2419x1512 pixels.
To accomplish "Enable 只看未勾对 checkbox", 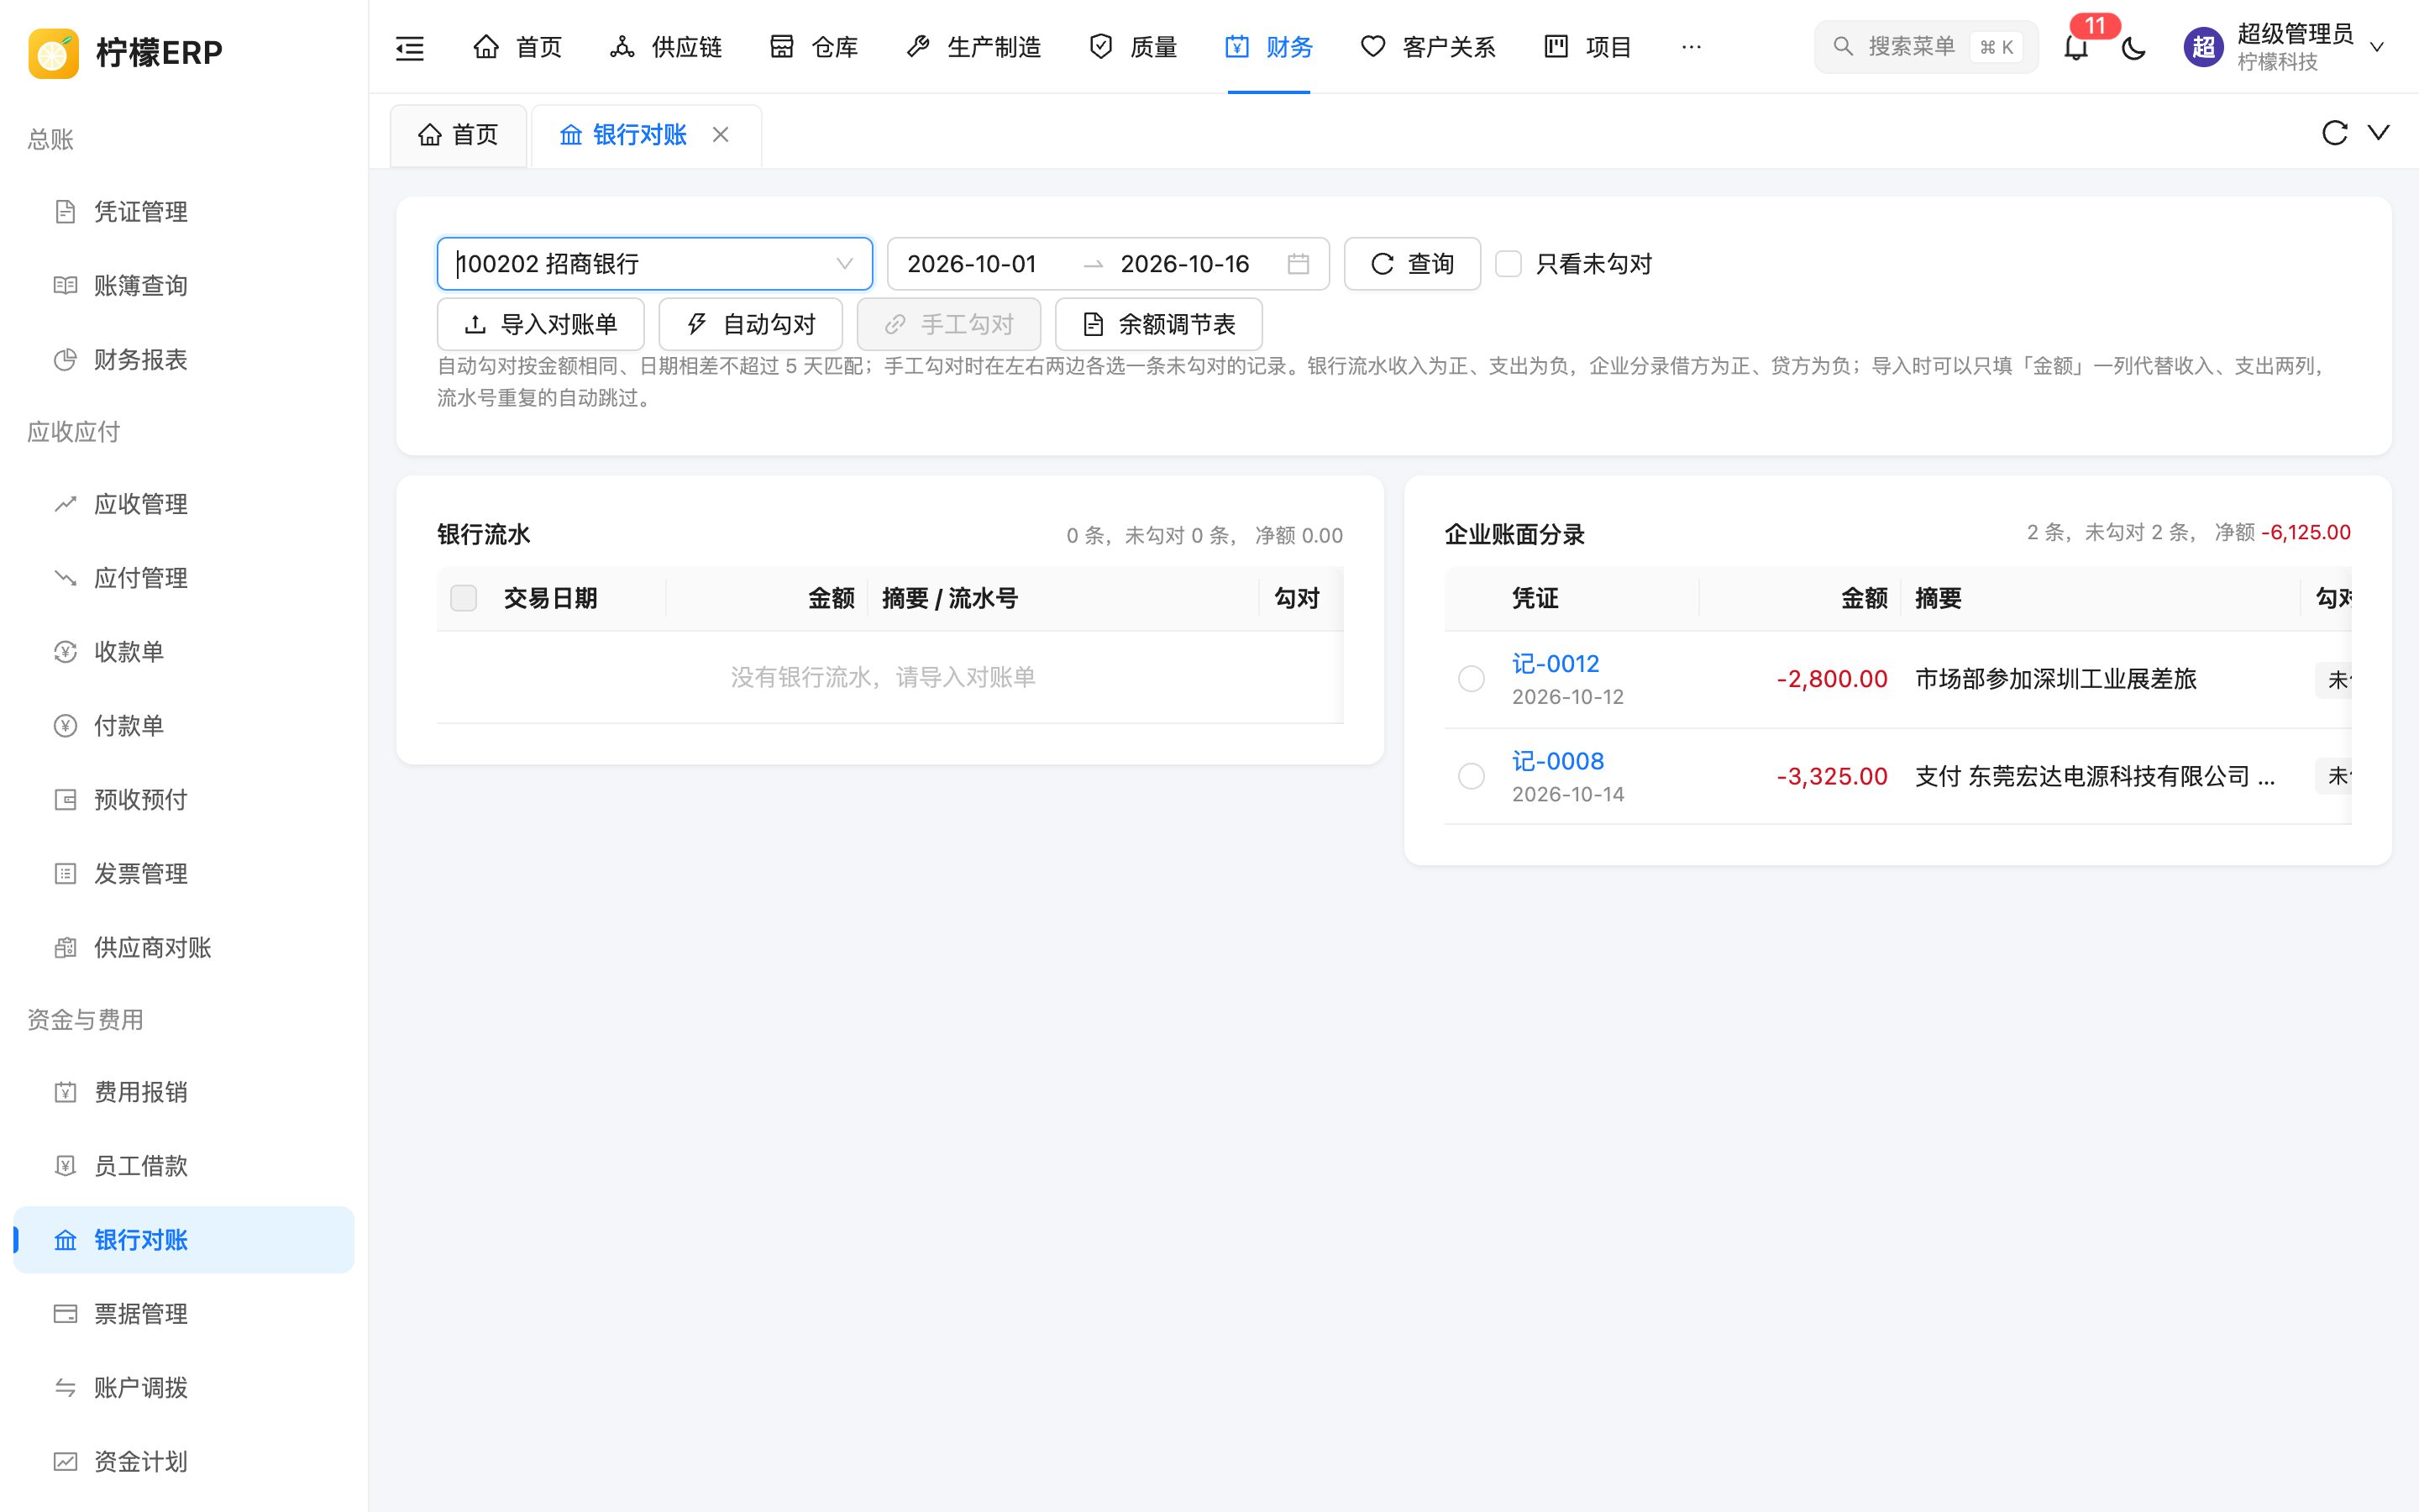I will point(1509,264).
